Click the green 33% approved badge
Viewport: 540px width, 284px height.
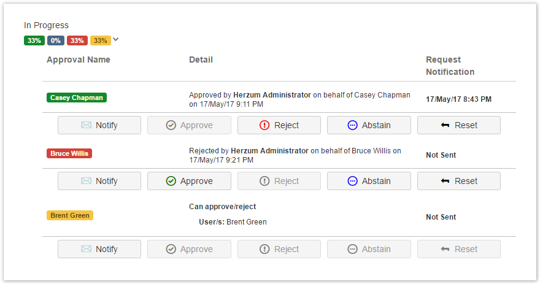coord(34,40)
